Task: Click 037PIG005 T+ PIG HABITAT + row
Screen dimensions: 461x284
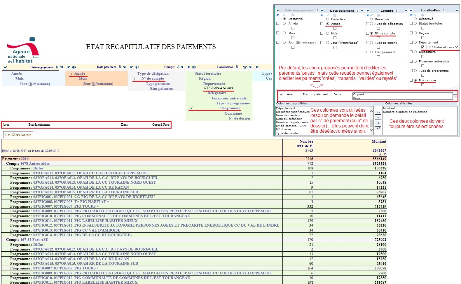Action: pos(194,202)
